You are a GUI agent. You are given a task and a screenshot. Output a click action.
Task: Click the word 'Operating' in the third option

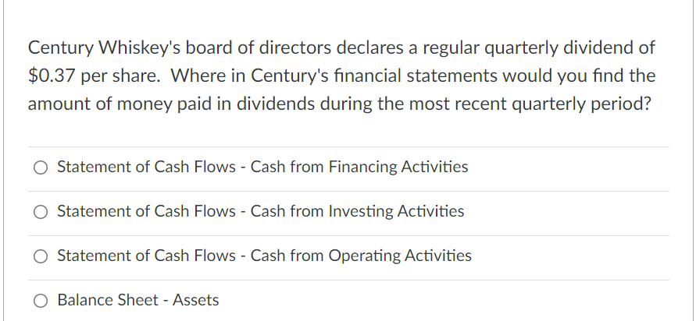[x=365, y=256]
